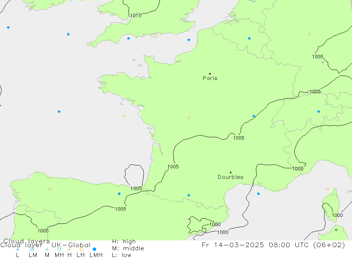Click the orange circle in northwest Spain
This screenshot has width=352, height=258.
pyautogui.click(x=50, y=189)
